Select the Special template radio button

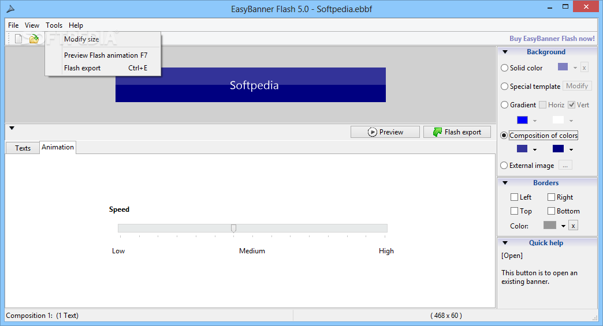pyautogui.click(x=505, y=87)
